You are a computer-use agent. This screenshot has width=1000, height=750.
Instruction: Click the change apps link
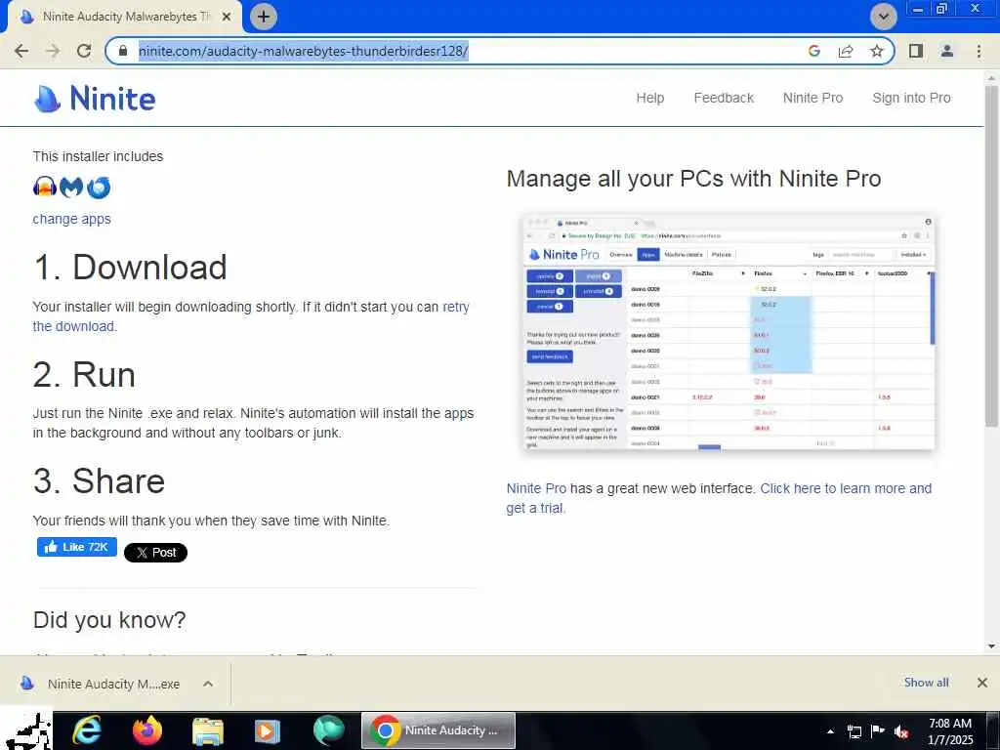pos(72,219)
